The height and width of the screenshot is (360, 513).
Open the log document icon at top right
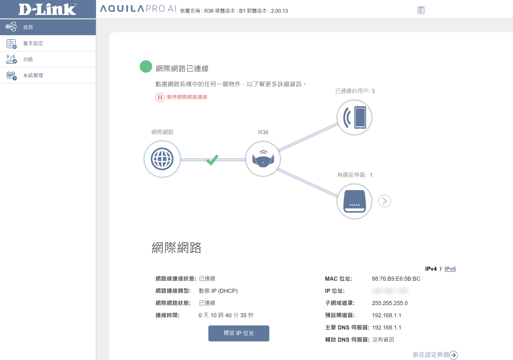(421, 10)
